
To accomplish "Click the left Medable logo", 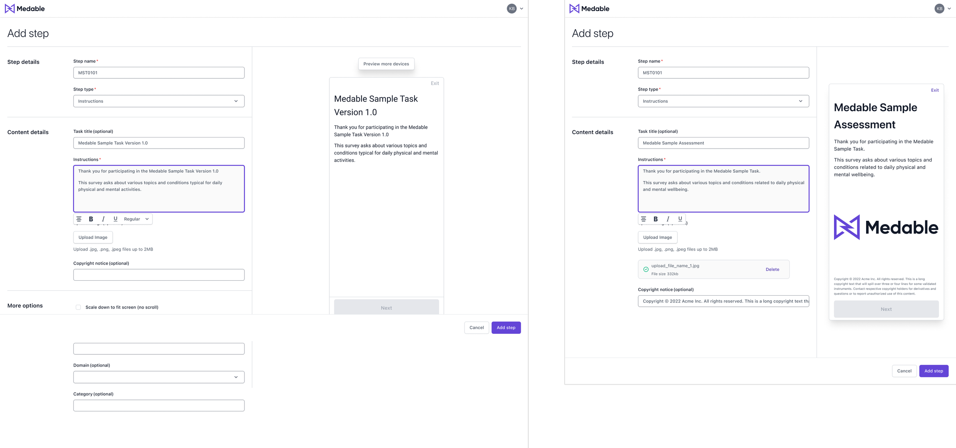I will pyautogui.click(x=25, y=8).
